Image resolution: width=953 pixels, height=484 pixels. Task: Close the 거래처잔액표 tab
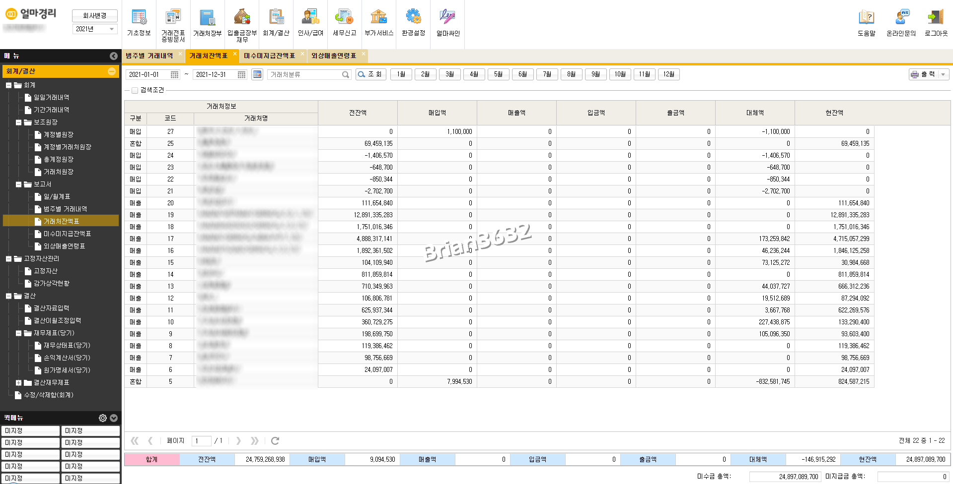pyautogui.click(x=235, y=54)
